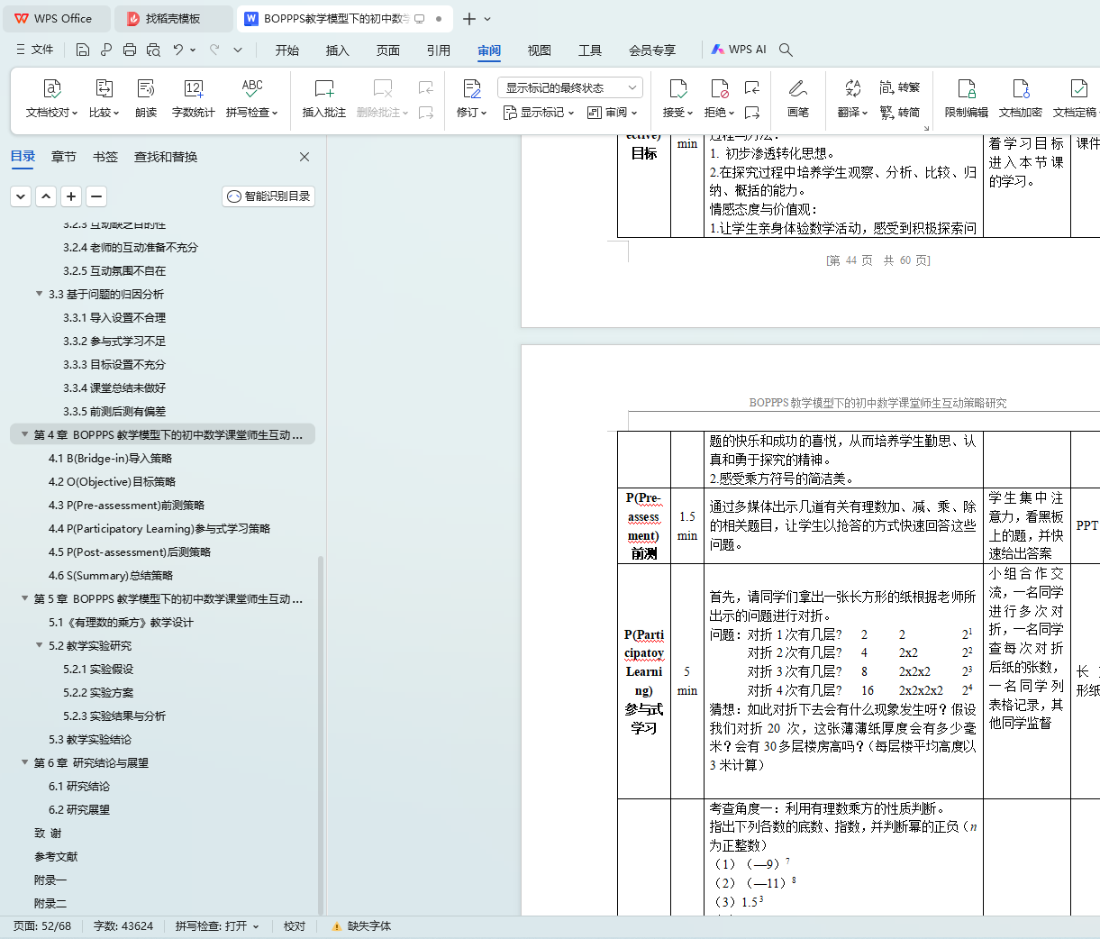Collapse the 第6章 研究结论与展望 node
This screenshot has height=939, width=1100.
point(24,762)
